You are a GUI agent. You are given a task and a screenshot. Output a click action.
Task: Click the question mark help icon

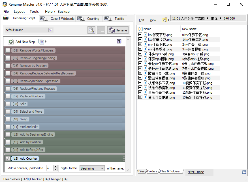[119, 41]
